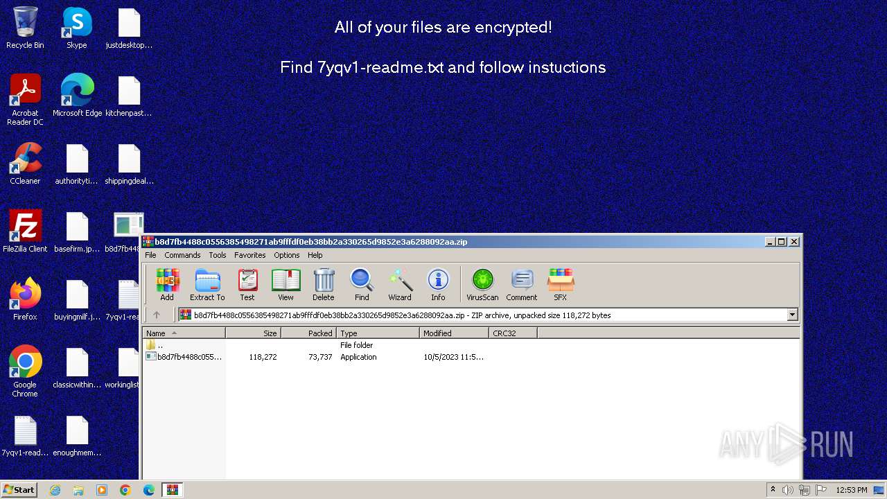This screenshot has height=499, width=887.
Task: Click the up one level arrow
Action: (157, 315)
